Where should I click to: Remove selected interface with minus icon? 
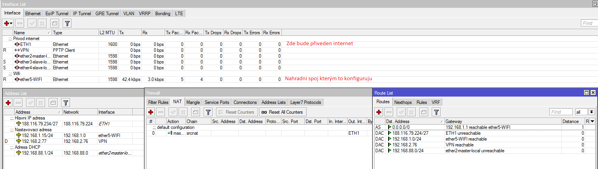tap(20, 23)
